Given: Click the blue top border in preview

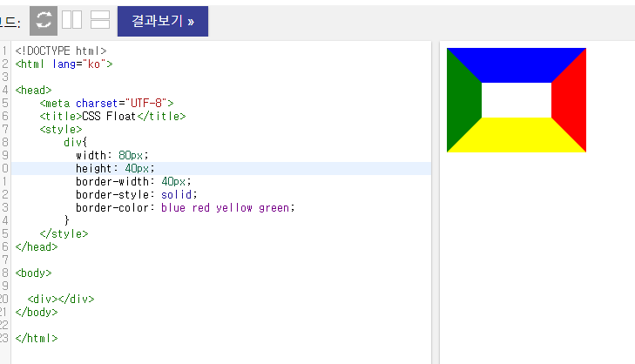Looking at the screenshot, I should [517, 64].
